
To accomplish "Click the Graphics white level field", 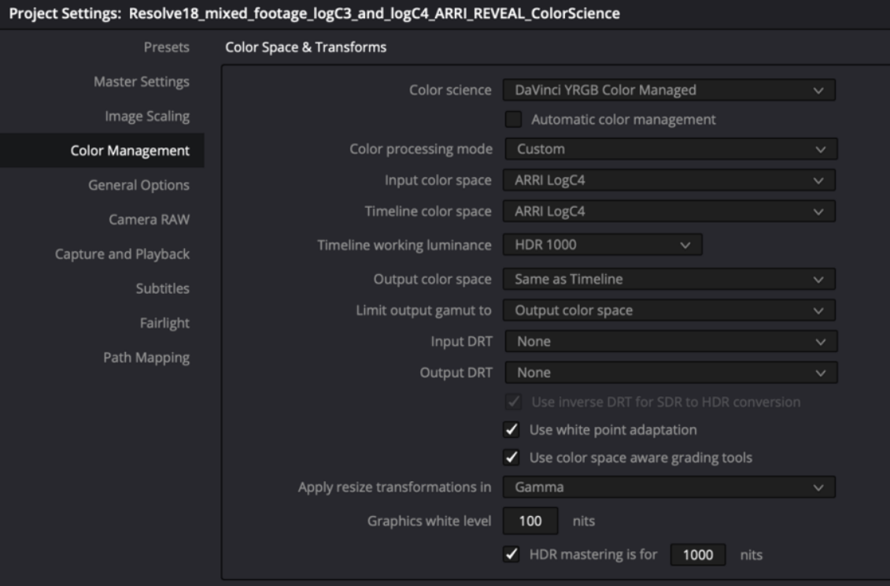I will point(530,521).
